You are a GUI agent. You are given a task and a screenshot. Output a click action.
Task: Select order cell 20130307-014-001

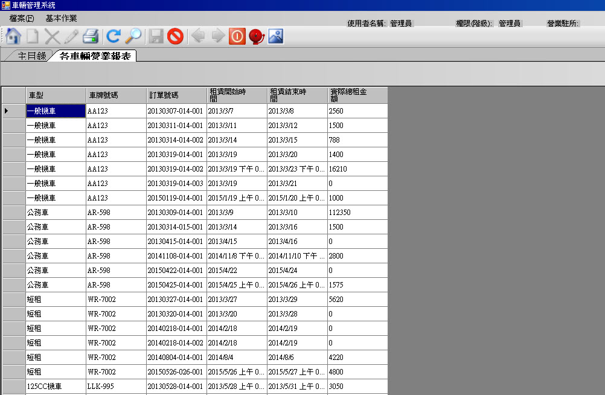pos(177,111)
